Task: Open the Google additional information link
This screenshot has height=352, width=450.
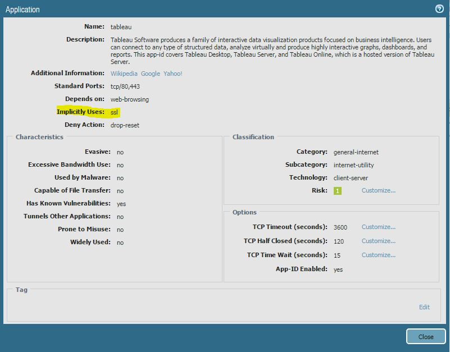Action: [150, 74]
